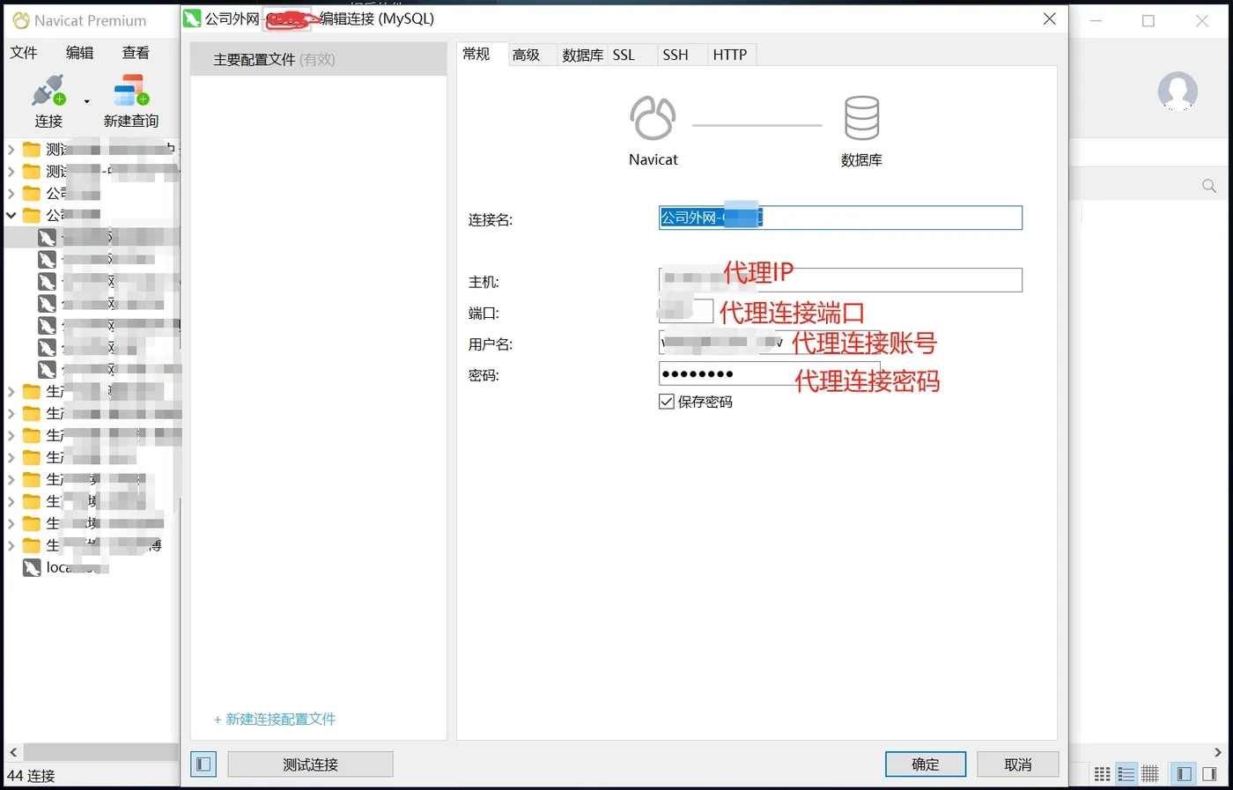Click 取消 to cancel the dialog

(1018, 764)
